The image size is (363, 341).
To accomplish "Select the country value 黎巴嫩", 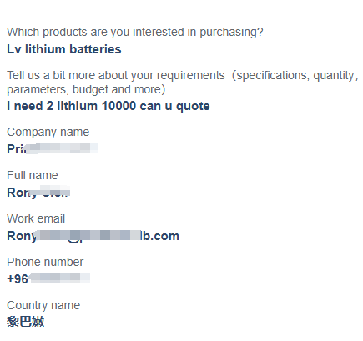I will [x=26, y=322].
